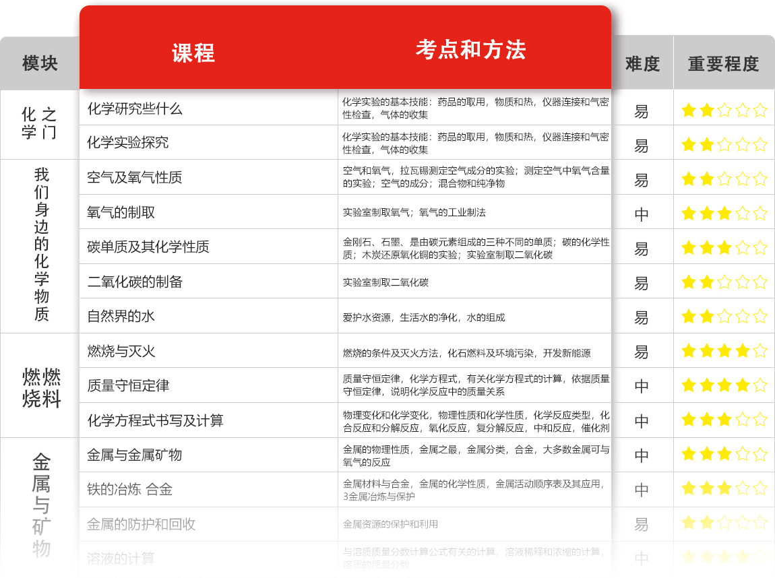Click exam points text for 质量守恒定律

point(476,385)
